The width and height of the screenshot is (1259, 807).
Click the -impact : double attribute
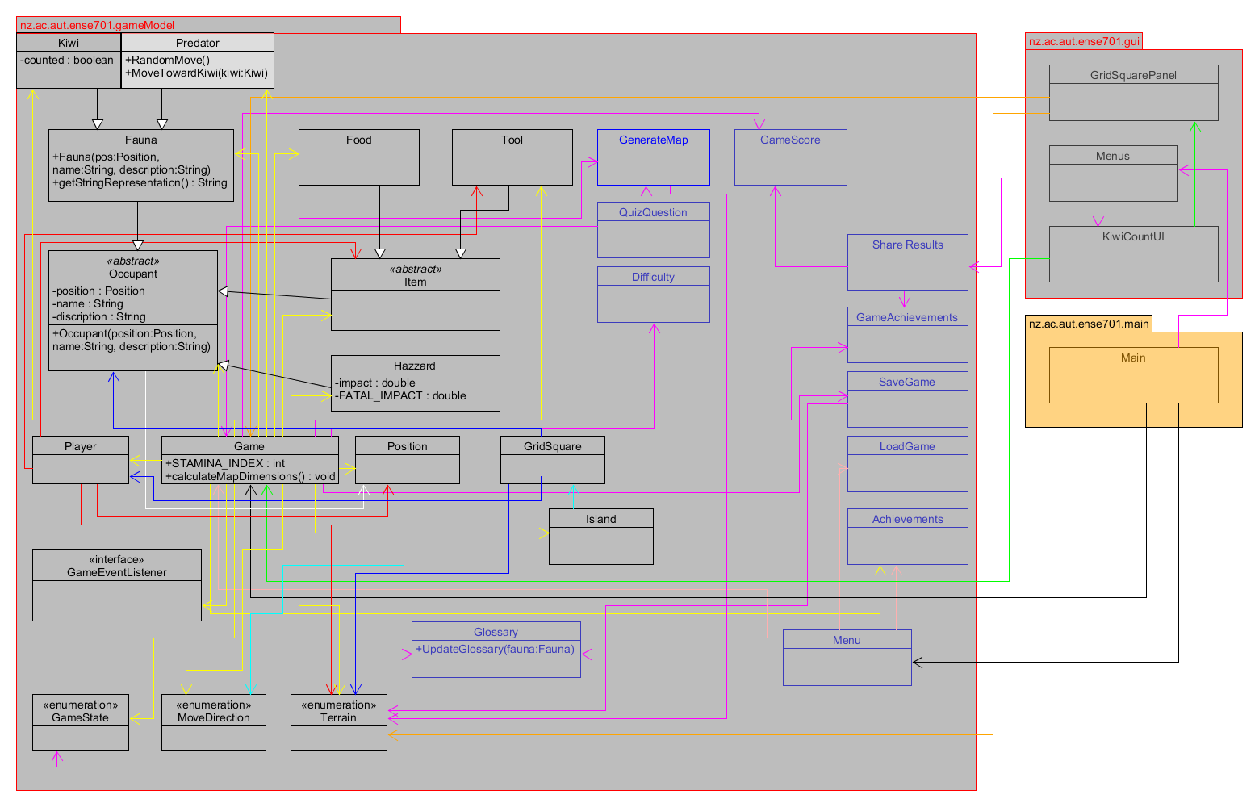374,383
